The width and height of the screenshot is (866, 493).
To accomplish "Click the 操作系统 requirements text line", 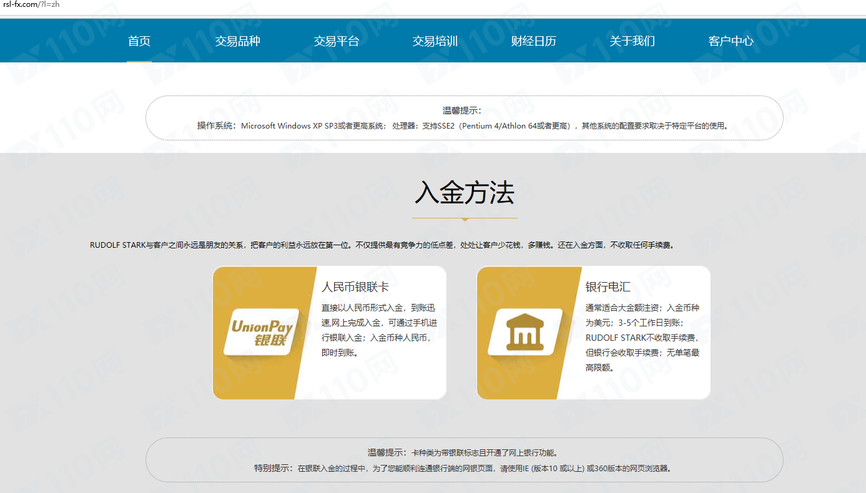I will [x=463, y=125].
